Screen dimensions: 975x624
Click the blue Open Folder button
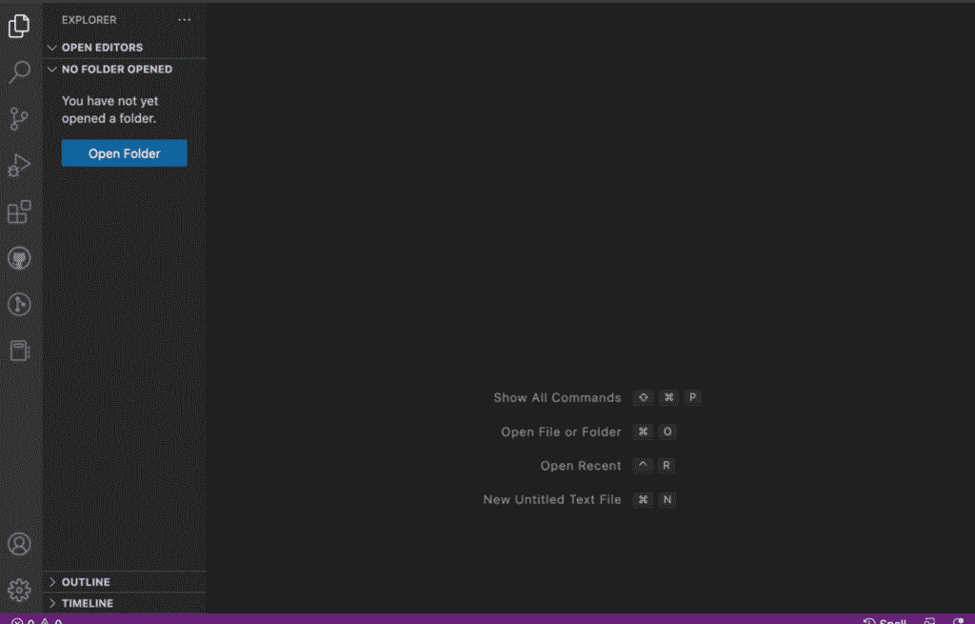click(124, 153)
